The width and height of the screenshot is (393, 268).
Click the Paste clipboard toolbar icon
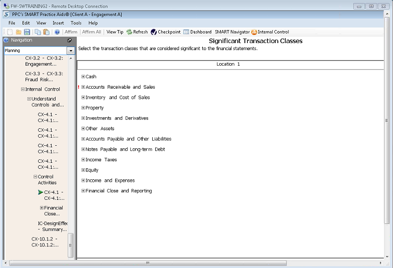(46, 32)
